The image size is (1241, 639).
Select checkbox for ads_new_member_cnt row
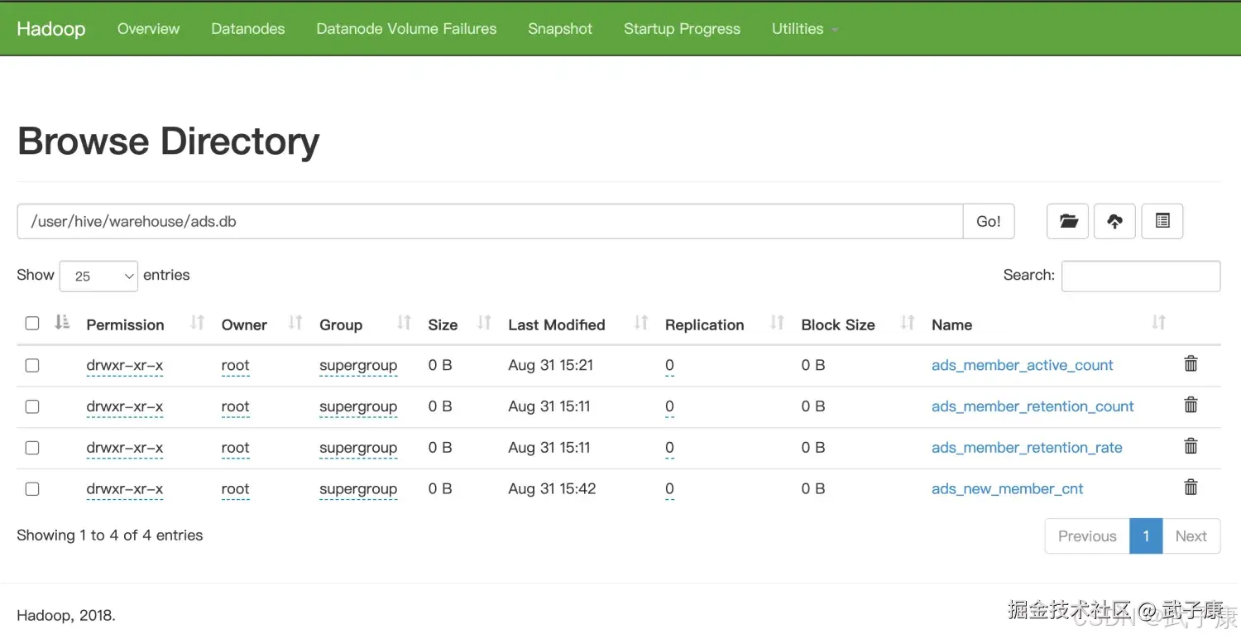pyautogui.click(x=32, y=489)
